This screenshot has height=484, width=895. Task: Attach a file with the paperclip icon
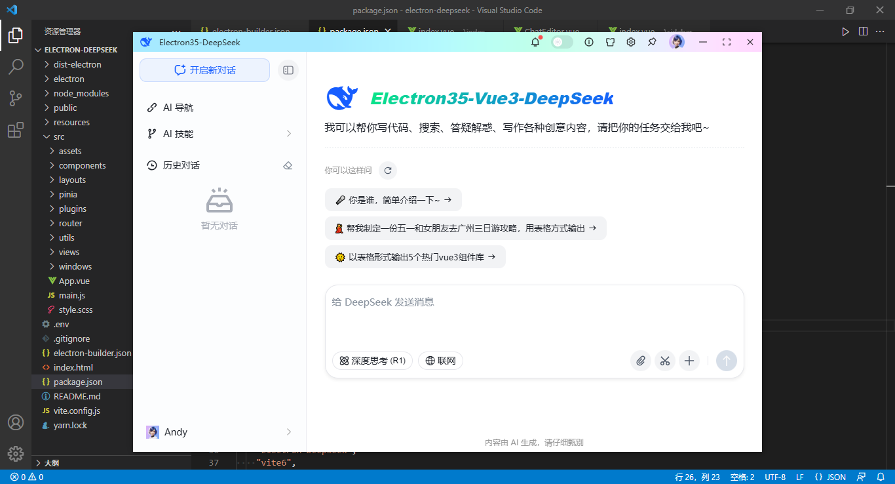tap(641, 361)
